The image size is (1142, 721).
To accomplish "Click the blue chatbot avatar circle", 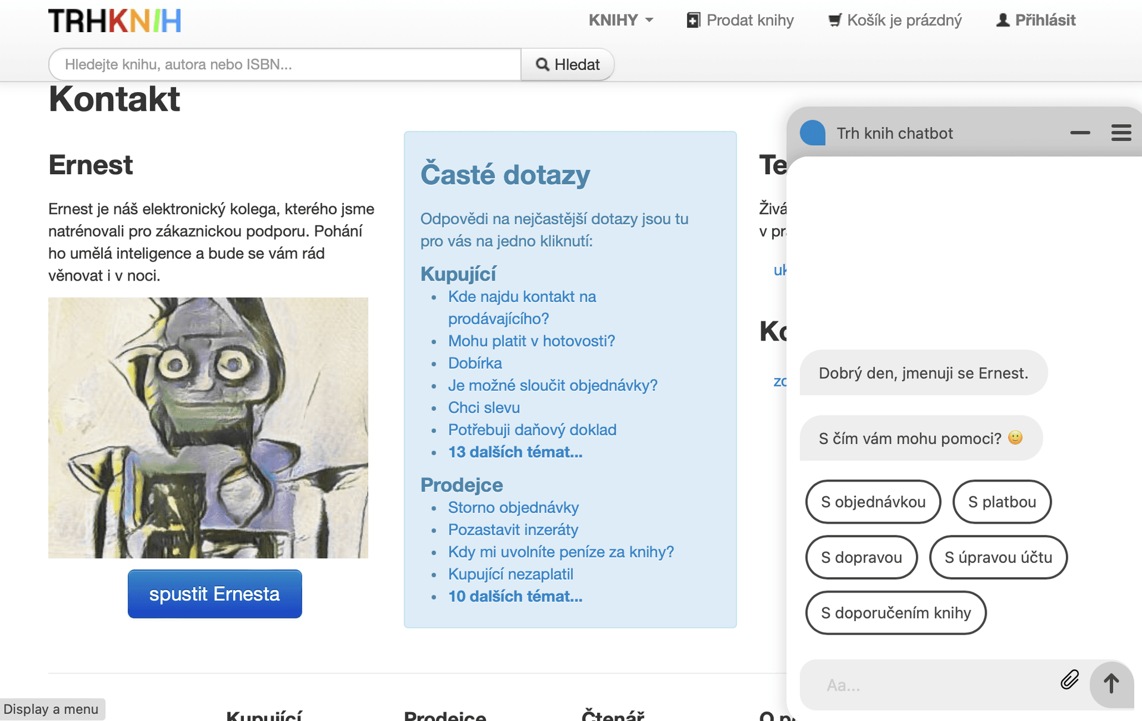I will pyautogui.click(x=812, y=133).
